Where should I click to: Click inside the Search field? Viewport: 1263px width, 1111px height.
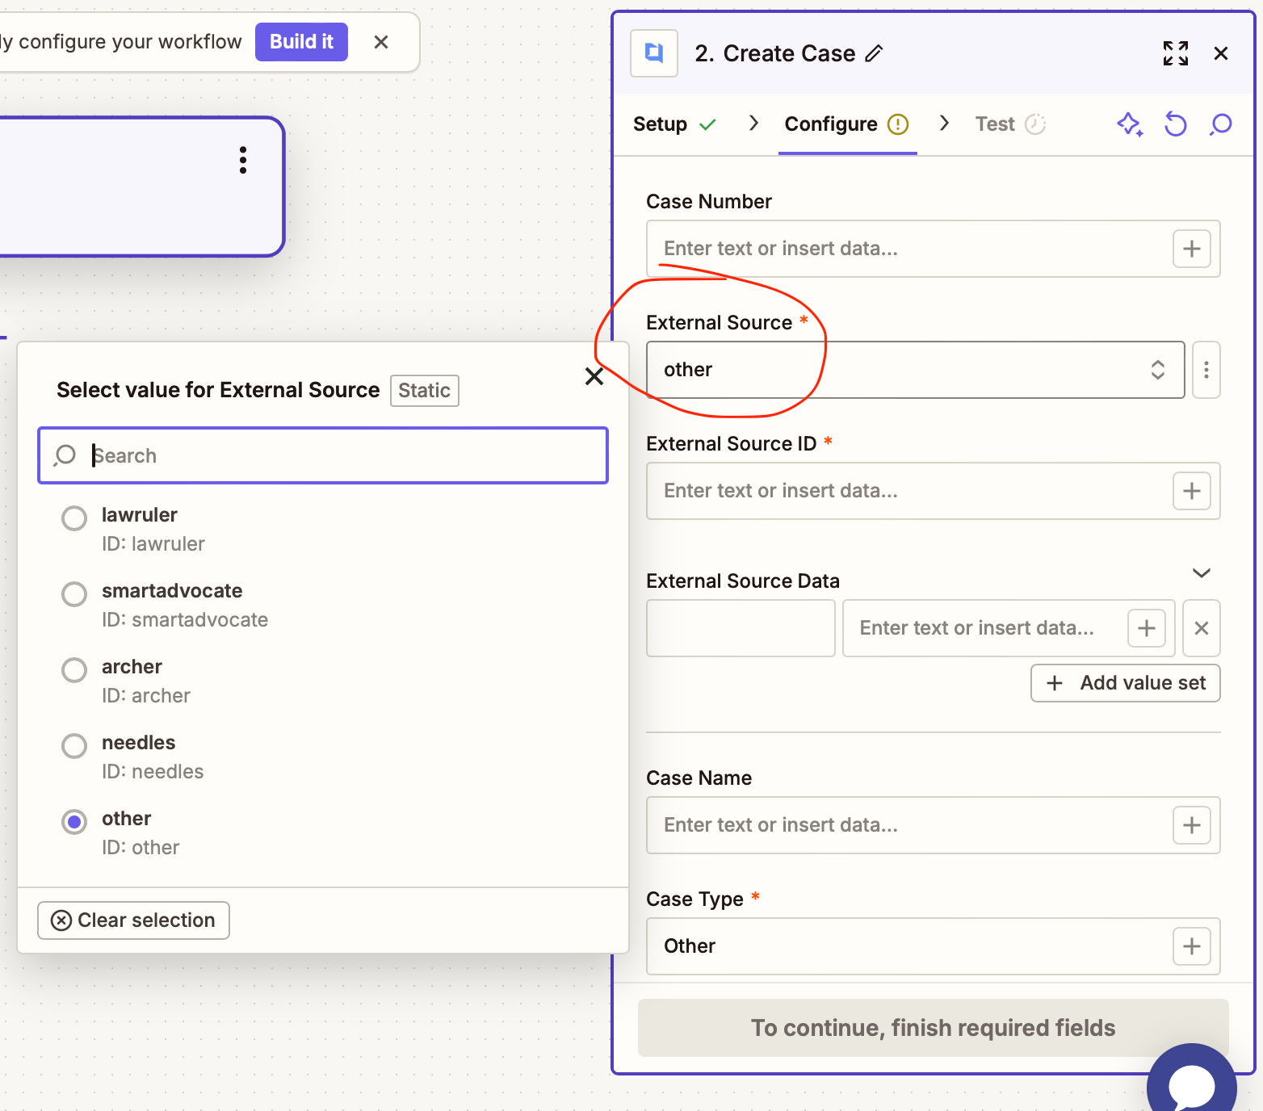323,455
